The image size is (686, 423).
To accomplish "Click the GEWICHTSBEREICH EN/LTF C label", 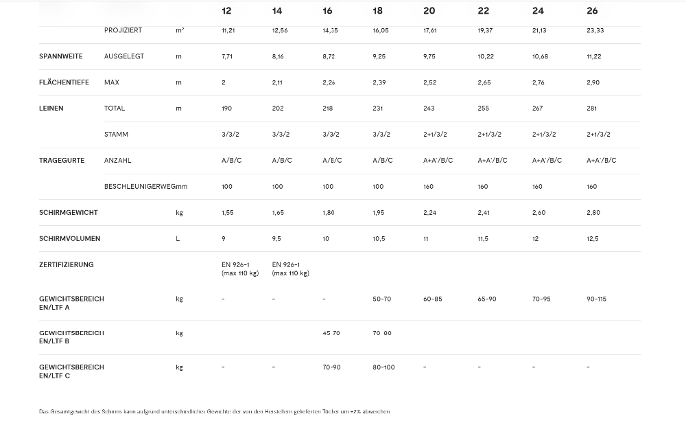I will 71,371.
